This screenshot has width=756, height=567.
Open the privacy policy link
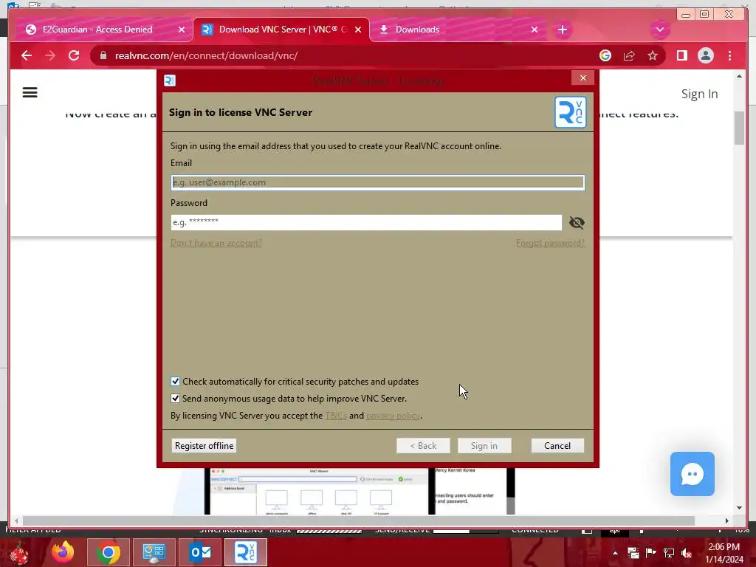(393, 416)
